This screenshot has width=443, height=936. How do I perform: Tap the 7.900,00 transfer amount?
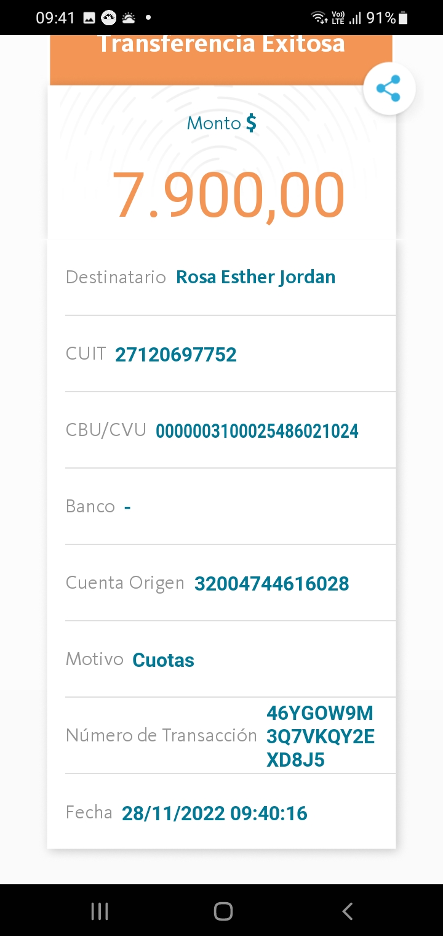point(228,195)
